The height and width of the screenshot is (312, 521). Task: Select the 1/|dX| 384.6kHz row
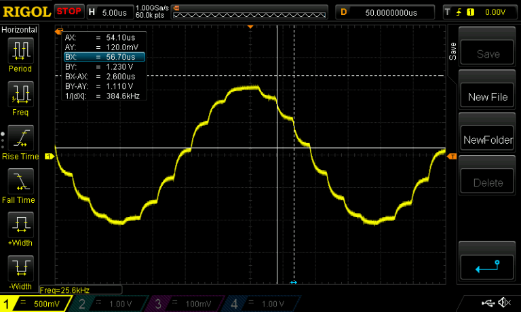(x=104, y=96)
